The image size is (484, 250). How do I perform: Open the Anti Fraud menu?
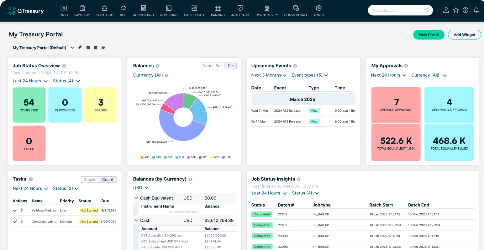[240, 11]
